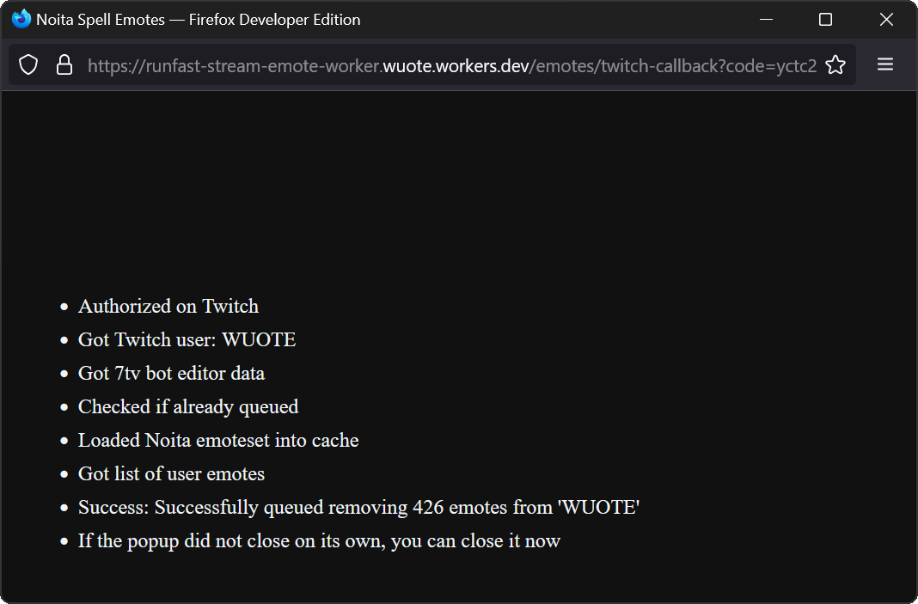This screenshot has height=604, width=918.
Task: Bookmark this page with the star
Action: click(835, 65)
